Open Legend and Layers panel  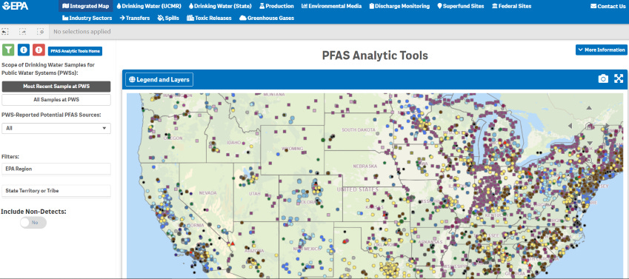tap(159, 79)
